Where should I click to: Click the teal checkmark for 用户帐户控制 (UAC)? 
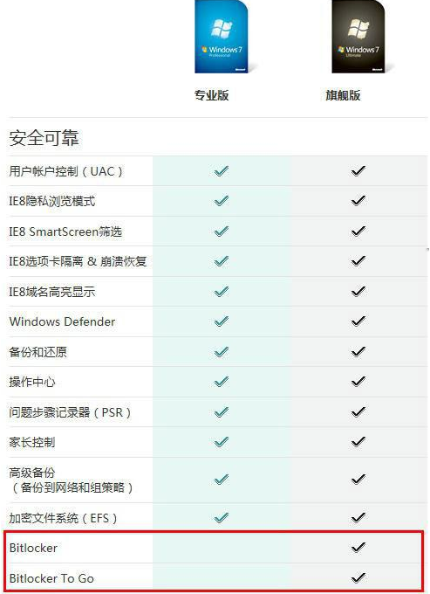pyautogui.click(x=222, y=171)
